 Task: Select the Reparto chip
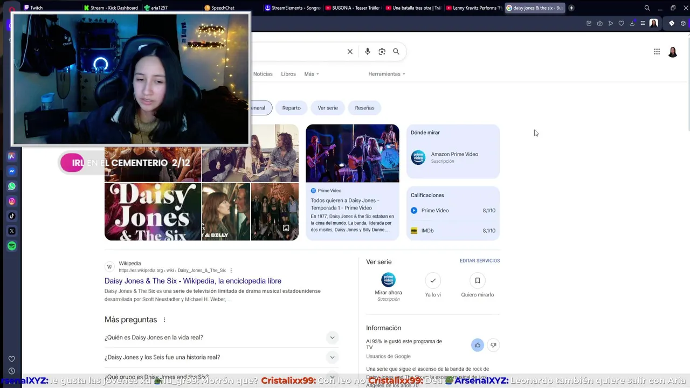291,108
